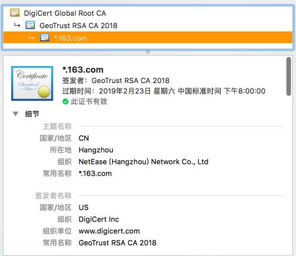Image resolution: width=296 pixels, height=256 pixels.
Task: Click the US country value
Action: [84, 207]
